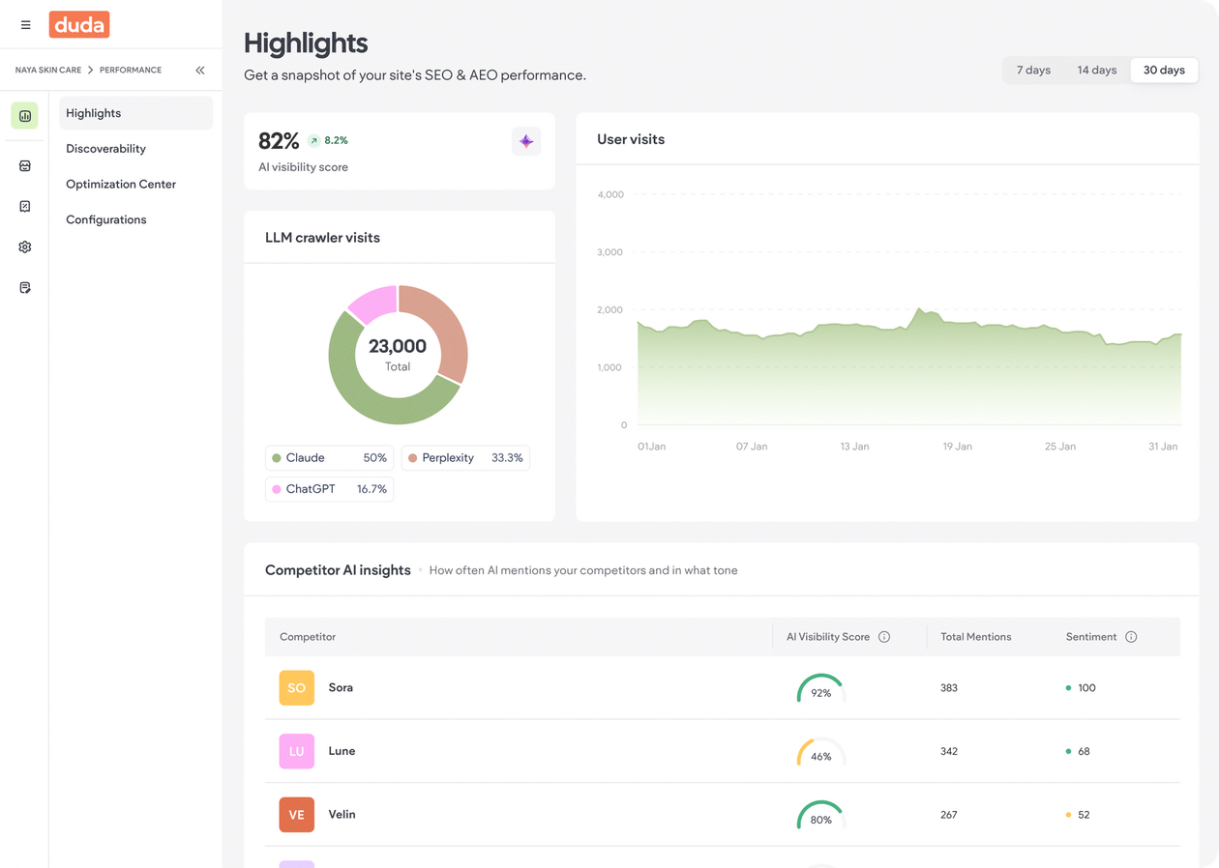Show info for AI Visibility Score column

[884, 637]
